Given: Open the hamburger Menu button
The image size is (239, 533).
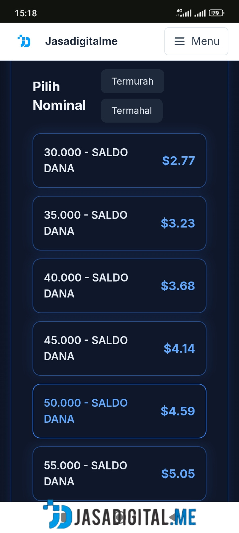Looking at the screenshot, I should [x=196, y=41].
